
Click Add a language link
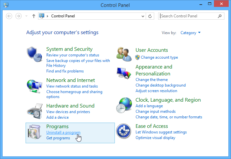click(149, 106)
